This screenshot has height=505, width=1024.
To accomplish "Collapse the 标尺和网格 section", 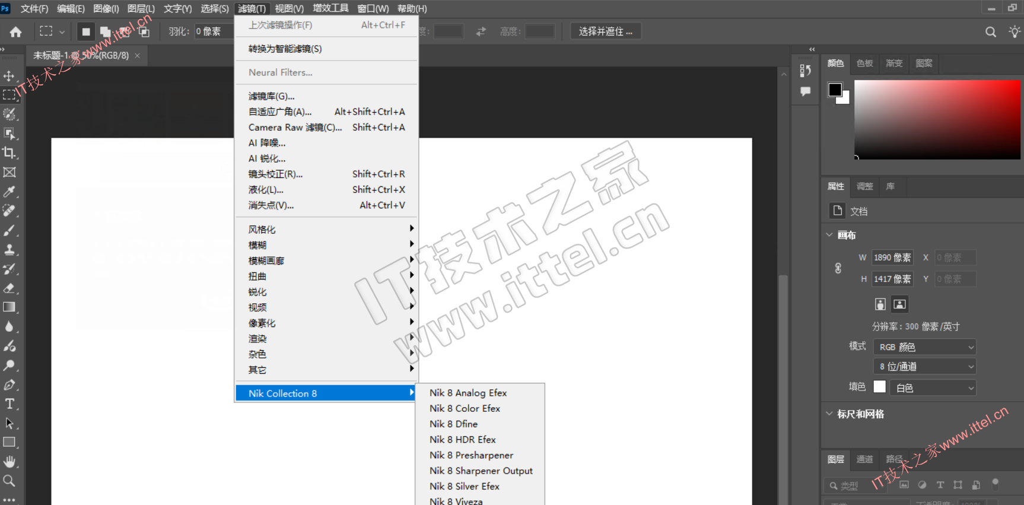I will (x=829, y=414).
